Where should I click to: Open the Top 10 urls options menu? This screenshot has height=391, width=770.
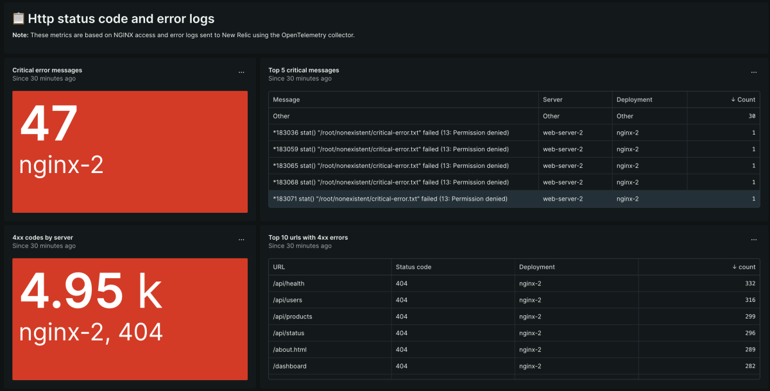tap(754, 240)
